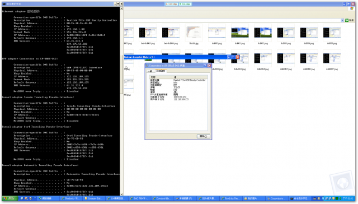Select the bed-4d003.png thumbnail
The width and height of the screenshot is (358, 204).
coord(148,33)
